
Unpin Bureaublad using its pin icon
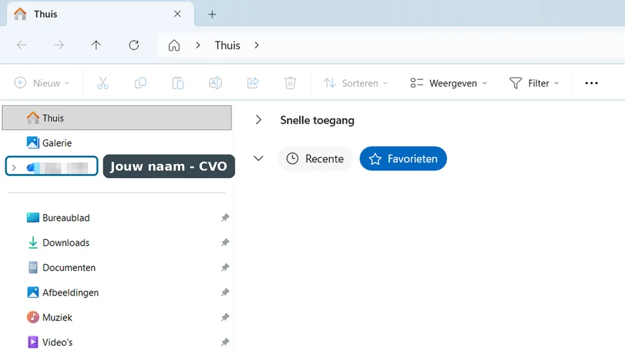[x=225, y=217]
